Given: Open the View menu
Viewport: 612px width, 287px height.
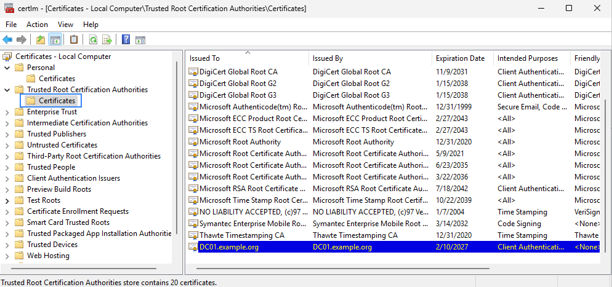Looking at the screenshot, I should [65, 25].
